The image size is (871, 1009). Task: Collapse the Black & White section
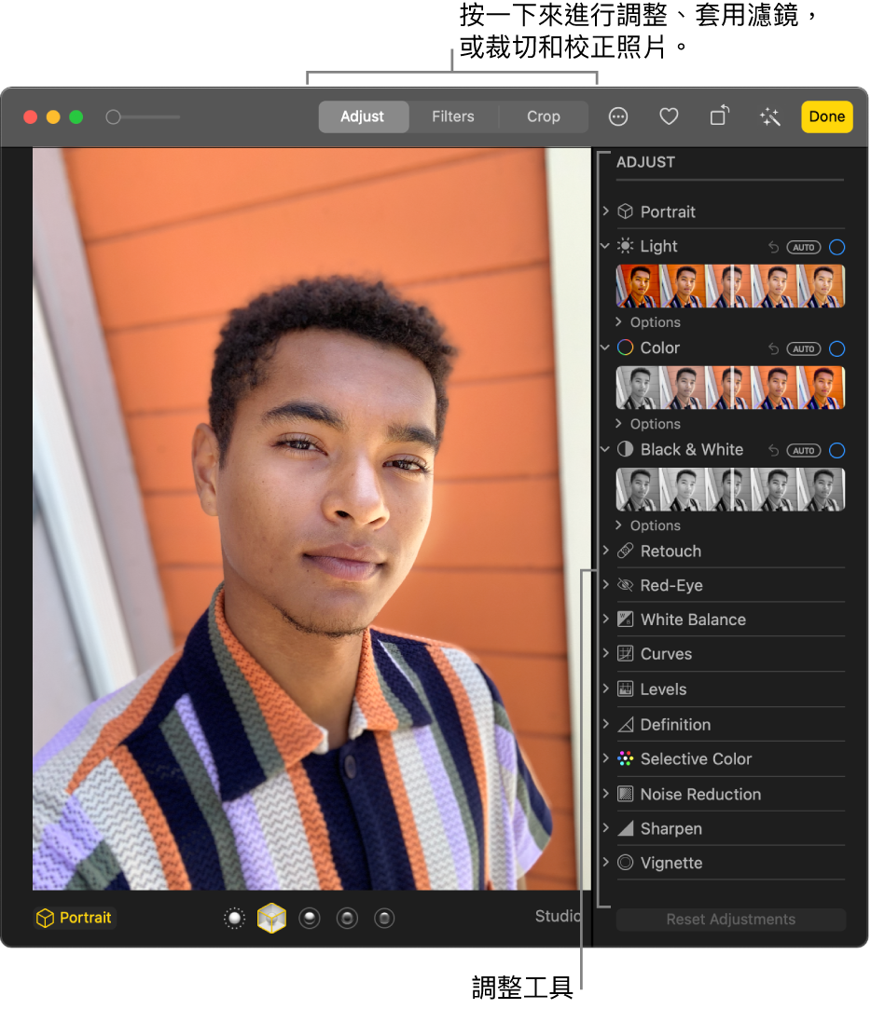pos(605,449)
